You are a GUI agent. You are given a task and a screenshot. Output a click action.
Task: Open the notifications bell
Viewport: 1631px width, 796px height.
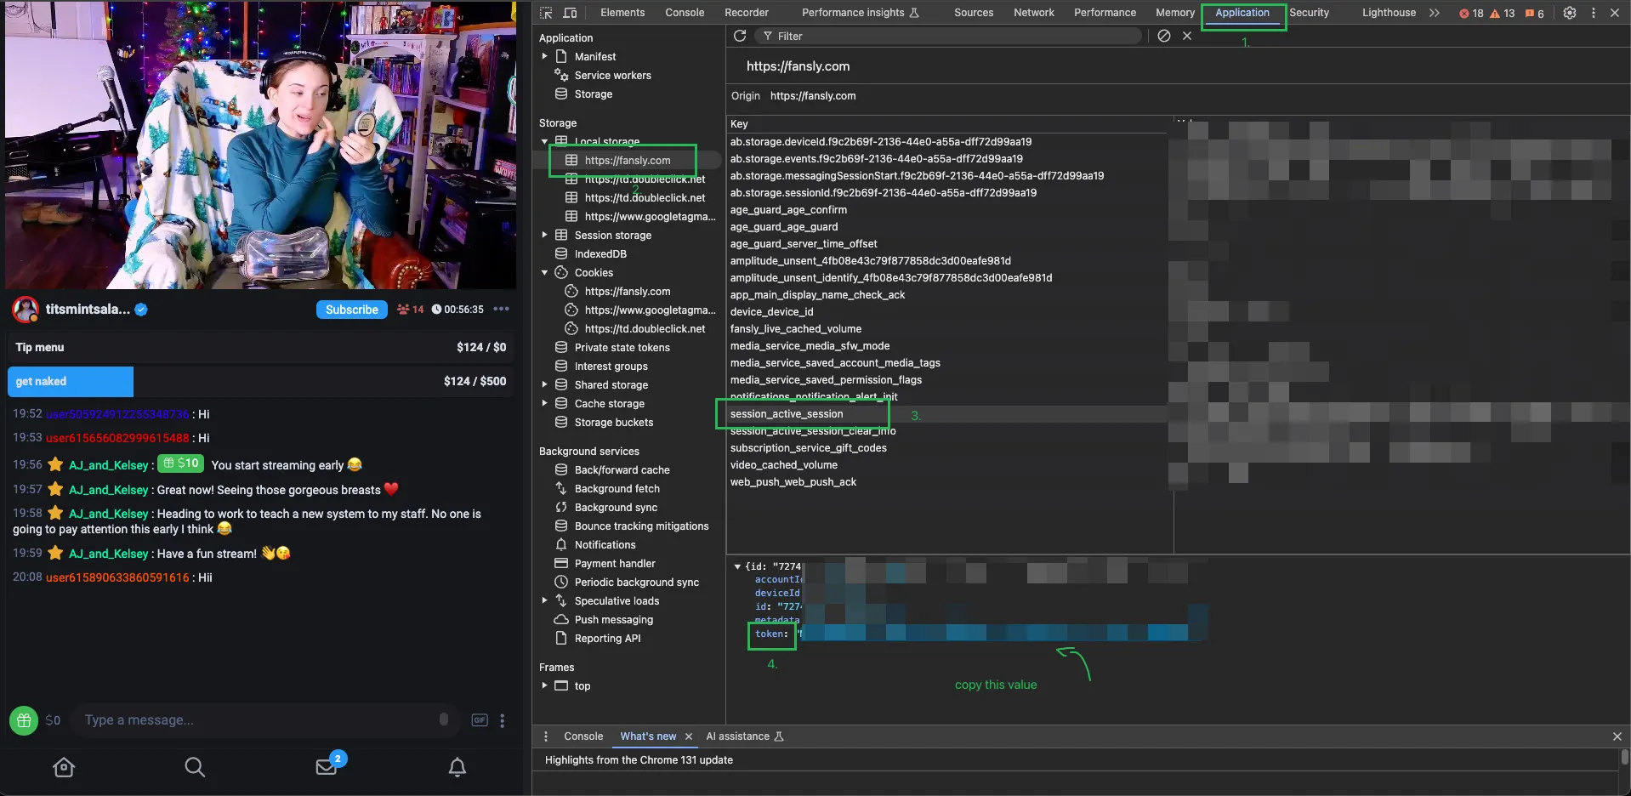(457, 767)
